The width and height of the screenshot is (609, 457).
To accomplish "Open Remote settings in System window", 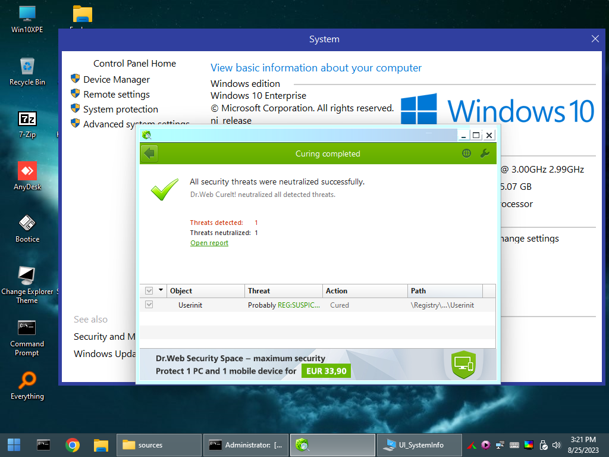I will click(x=117, y=95).
